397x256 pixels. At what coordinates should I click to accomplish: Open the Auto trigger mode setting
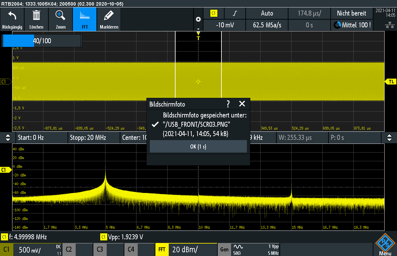click(267, 13)
